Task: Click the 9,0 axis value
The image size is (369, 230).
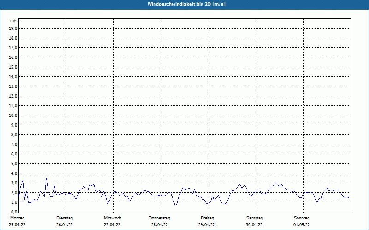Action: pyautogui.click(x=14, y=125)
